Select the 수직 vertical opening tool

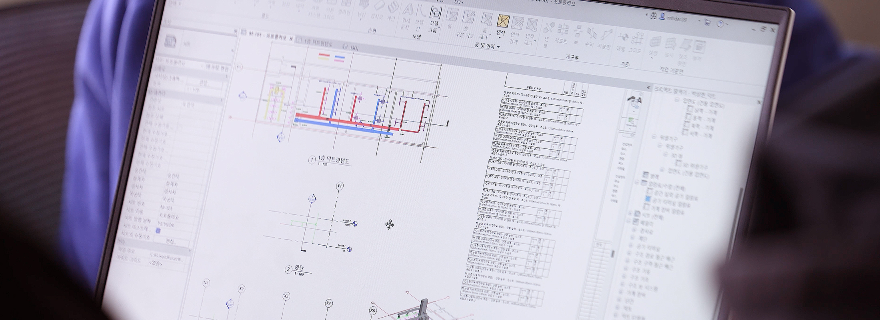(590, 37)
